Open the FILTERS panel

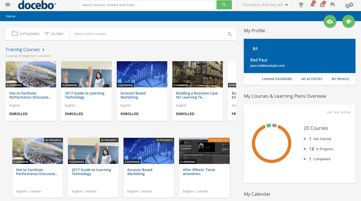[x=54, y=34]
